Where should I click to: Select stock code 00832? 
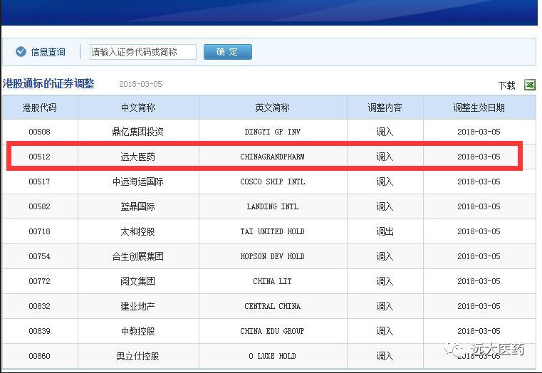tap(39, 306)
